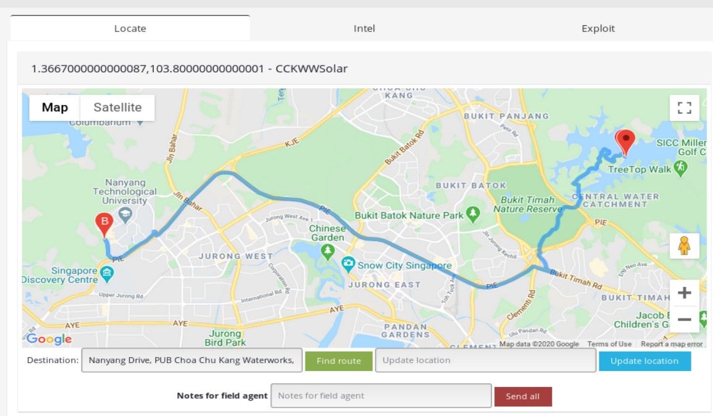
Task: Click the green Find route button
Action: point(339,361)
